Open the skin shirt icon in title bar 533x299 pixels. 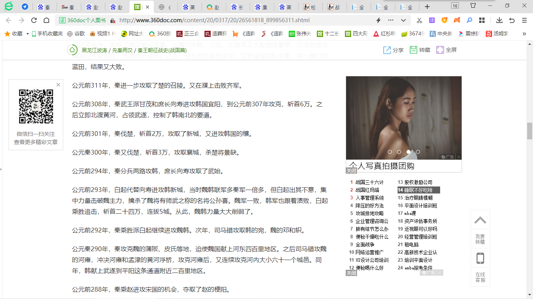[473, 5]
